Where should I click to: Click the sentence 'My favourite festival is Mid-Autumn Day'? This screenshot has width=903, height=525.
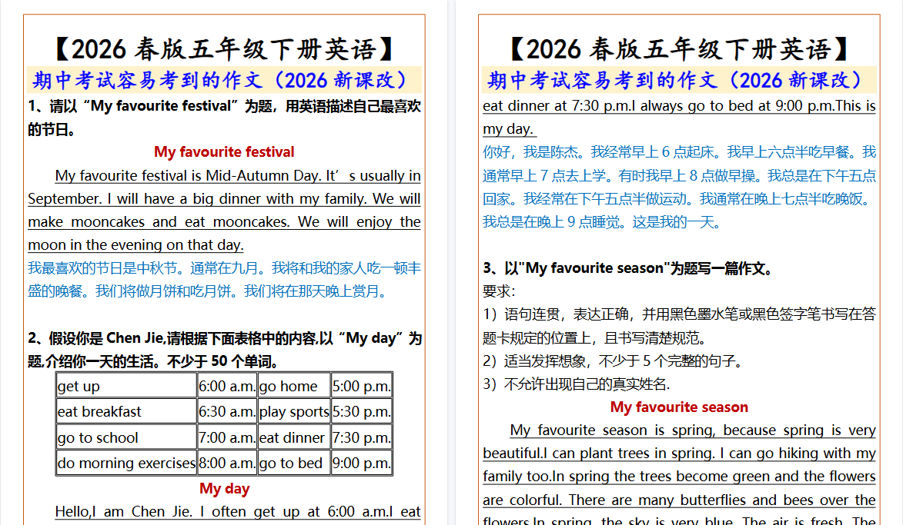click(x=188, y=175)
